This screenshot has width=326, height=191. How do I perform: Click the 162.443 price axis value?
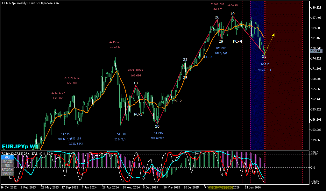(x=316, y=99)
